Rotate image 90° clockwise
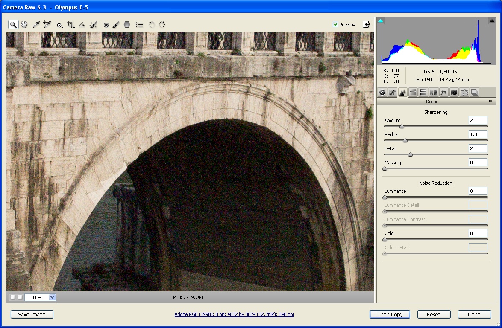The image size is (502, 328). [x=162, y=25]
